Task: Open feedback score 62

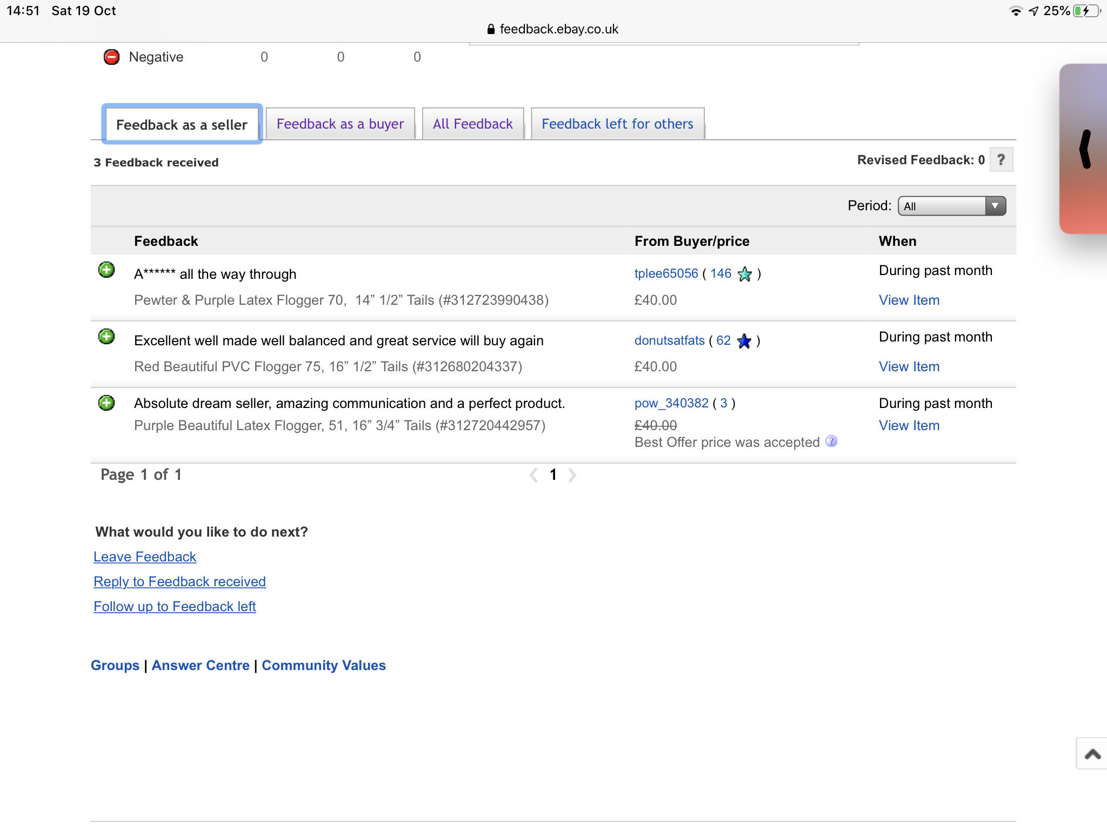Action: (723, 340)
